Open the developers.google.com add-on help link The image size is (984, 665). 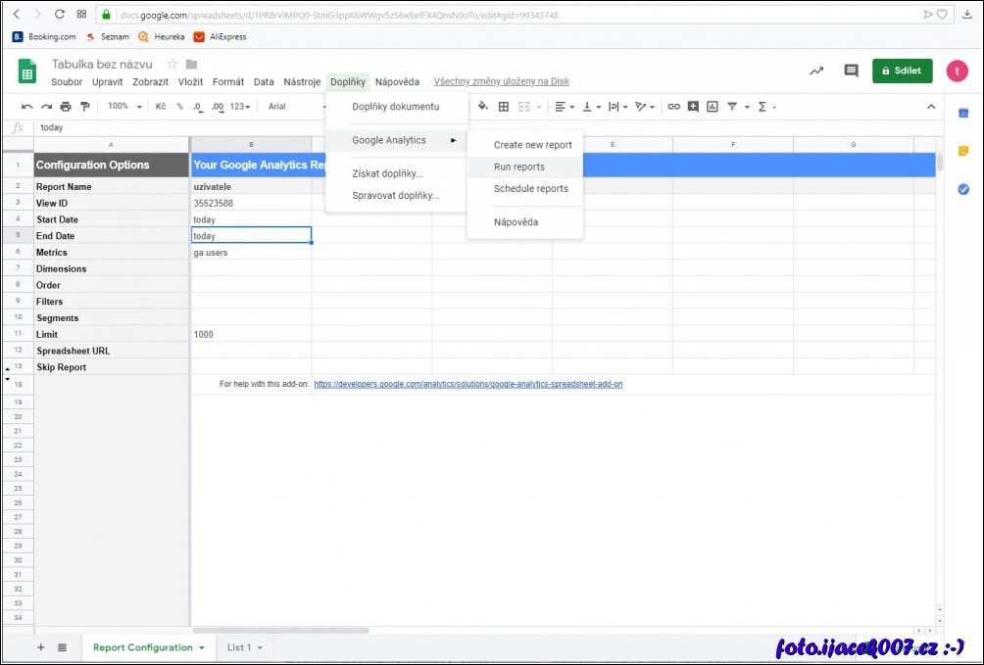pyautogui.click(x=467, y=384)
